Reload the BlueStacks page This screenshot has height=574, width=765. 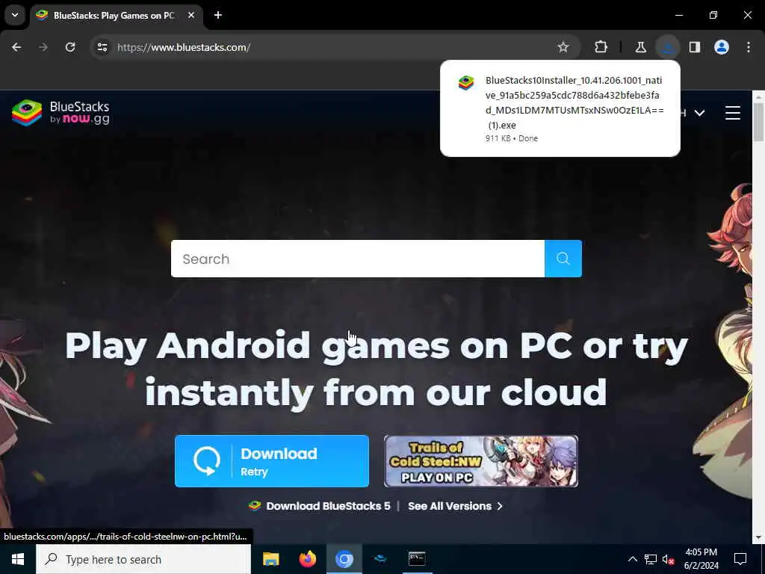coord(70,47)
